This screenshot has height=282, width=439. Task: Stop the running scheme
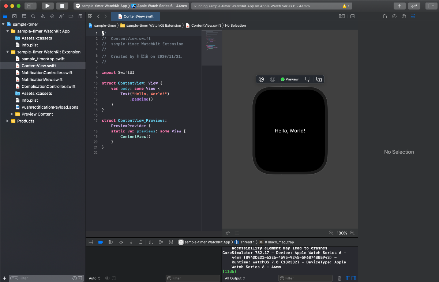coord(62,6)
